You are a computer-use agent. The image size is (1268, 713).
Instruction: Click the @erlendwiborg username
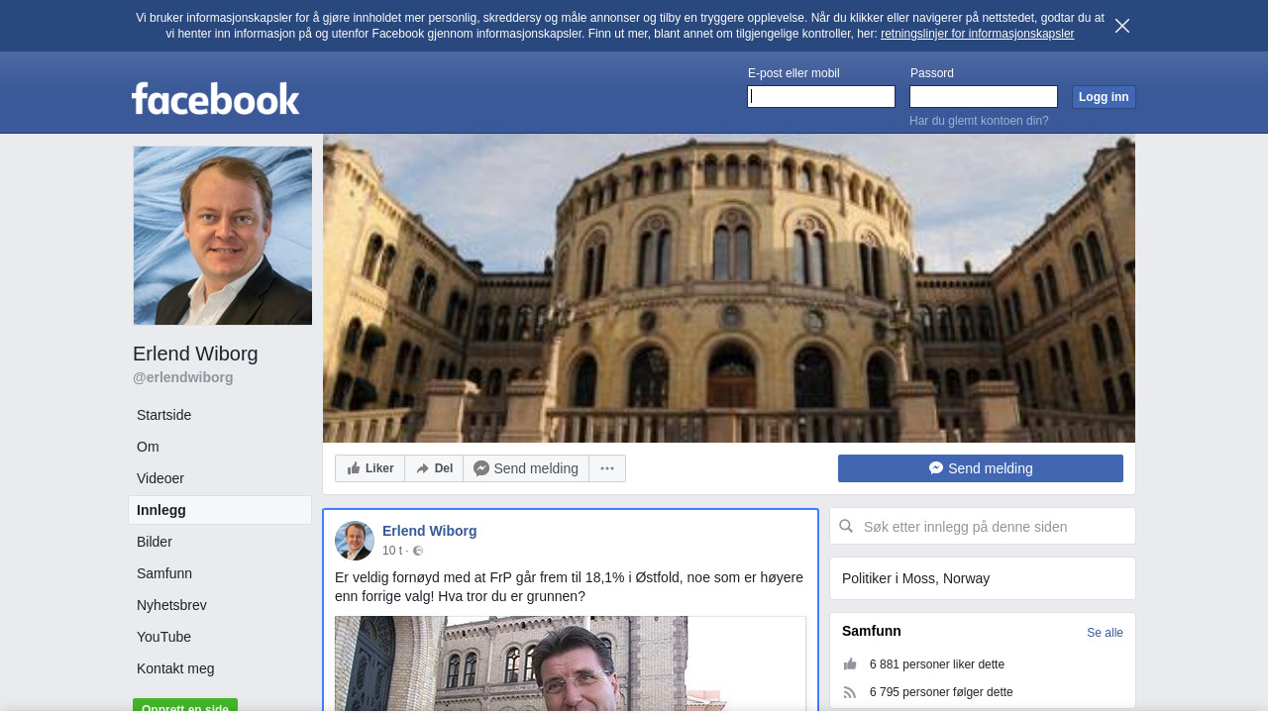[183, 377]
